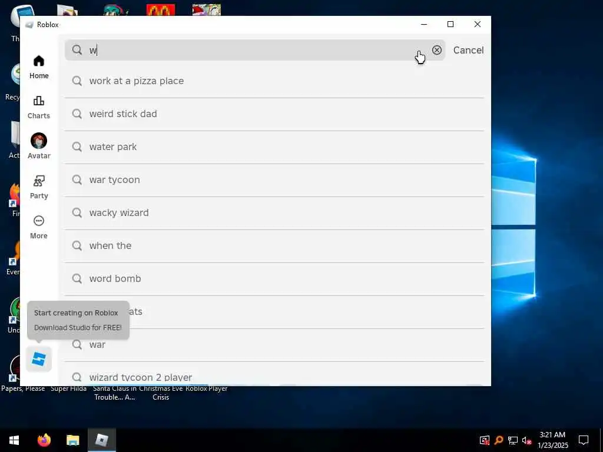Click the magnifier icon in search bar

click(x=77, y=50)
